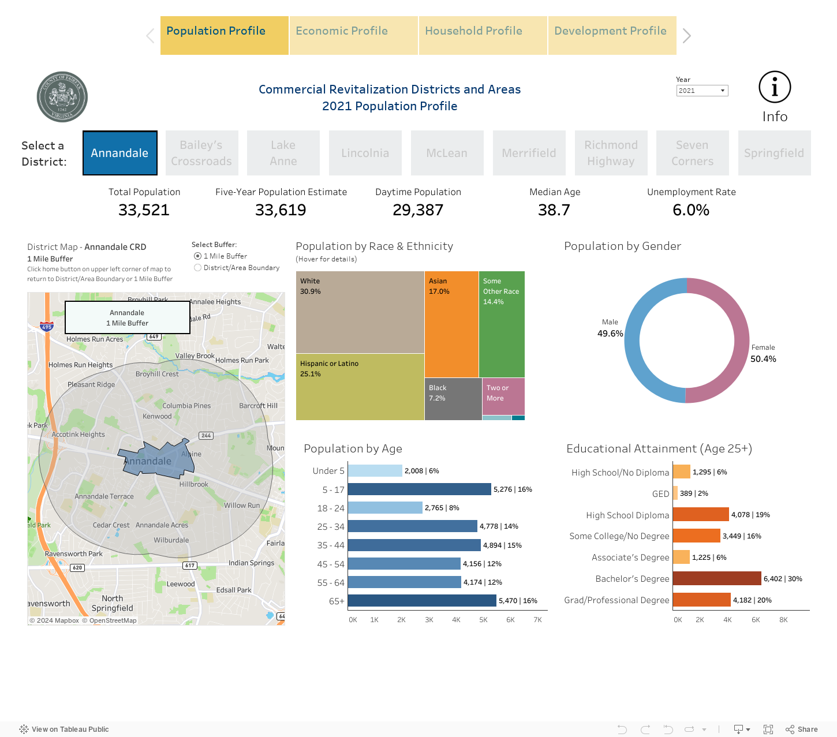The width and height of the screenshot is (837, 737).
Task: Click Share text link
Action: pyautogui.click(x=808, y=729)
